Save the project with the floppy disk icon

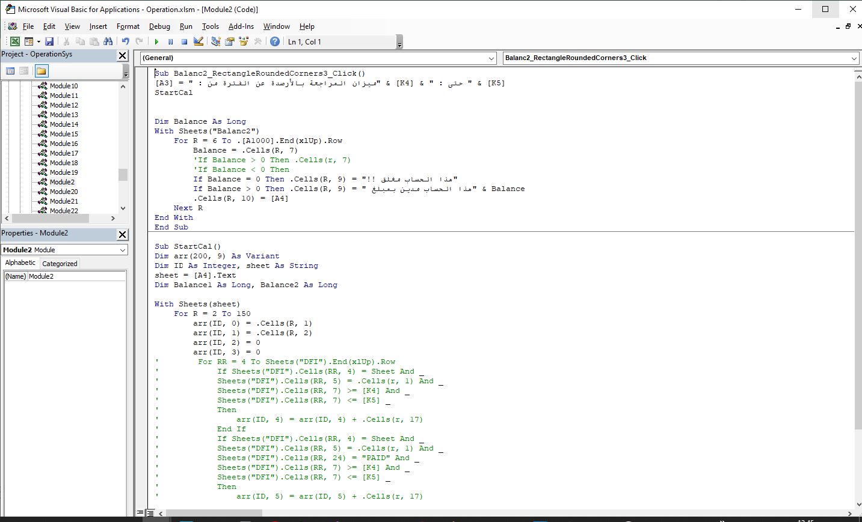(49, 41)
